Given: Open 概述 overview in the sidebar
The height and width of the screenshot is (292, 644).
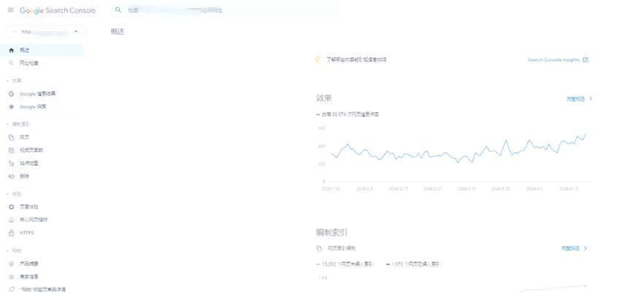Looking at the screenshot, I should coord(42,50).
